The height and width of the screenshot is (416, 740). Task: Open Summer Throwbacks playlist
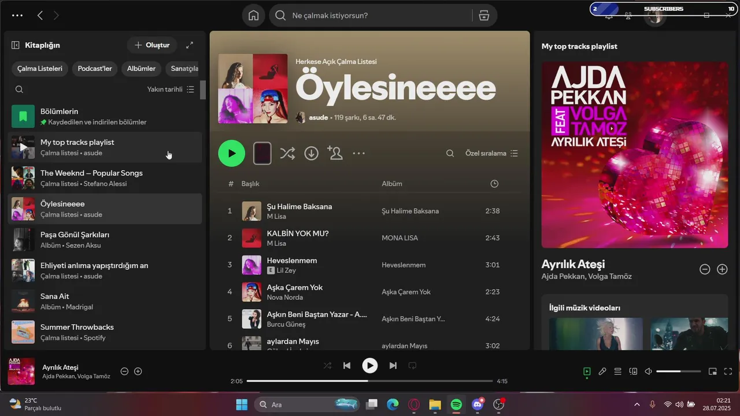[105, 332]
